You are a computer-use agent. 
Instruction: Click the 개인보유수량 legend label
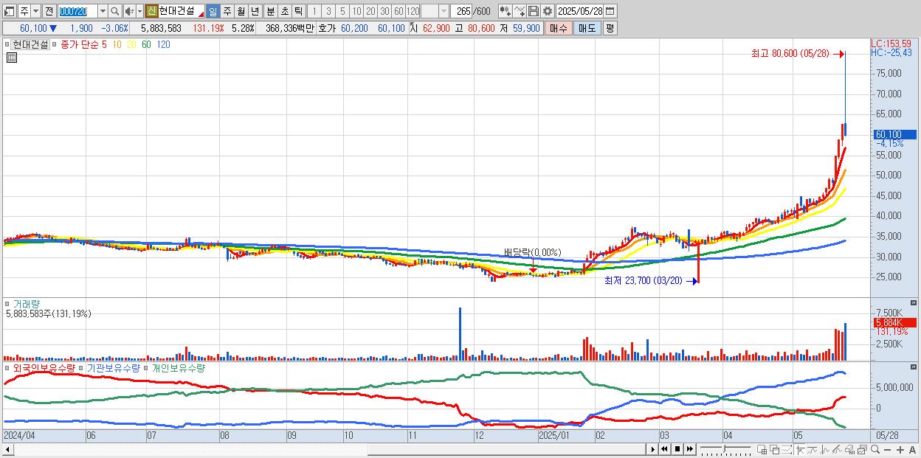[x=178, y=367]
